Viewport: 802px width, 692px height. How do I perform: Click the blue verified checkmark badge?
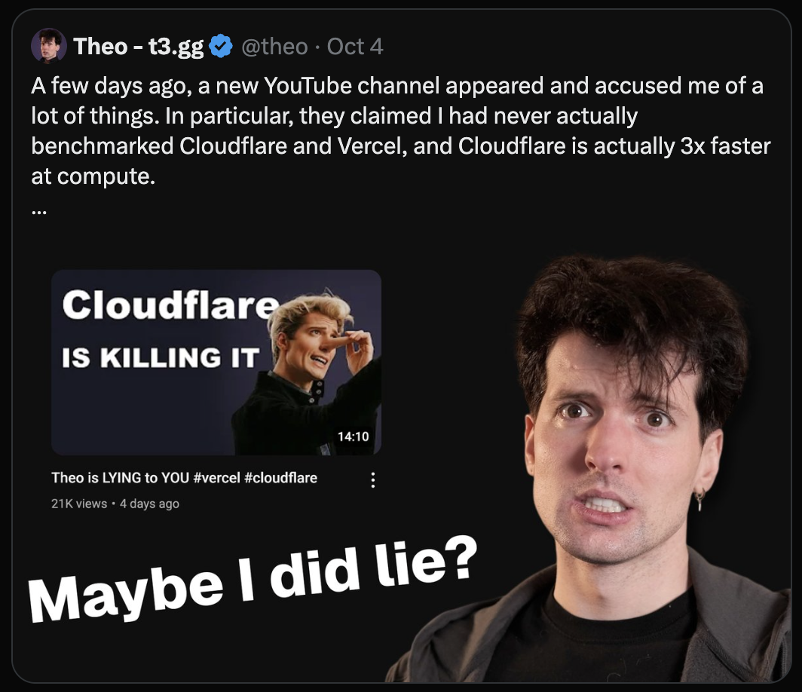point(221,47)
